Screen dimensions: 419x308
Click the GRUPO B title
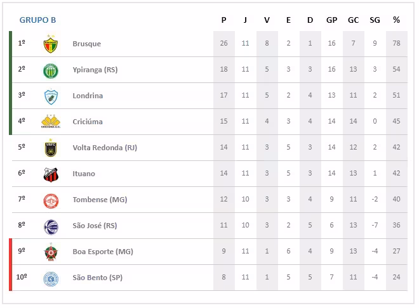pos(37,20)
